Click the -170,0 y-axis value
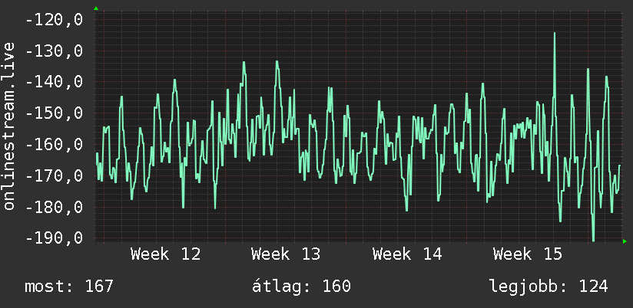 tap(54, 176)
